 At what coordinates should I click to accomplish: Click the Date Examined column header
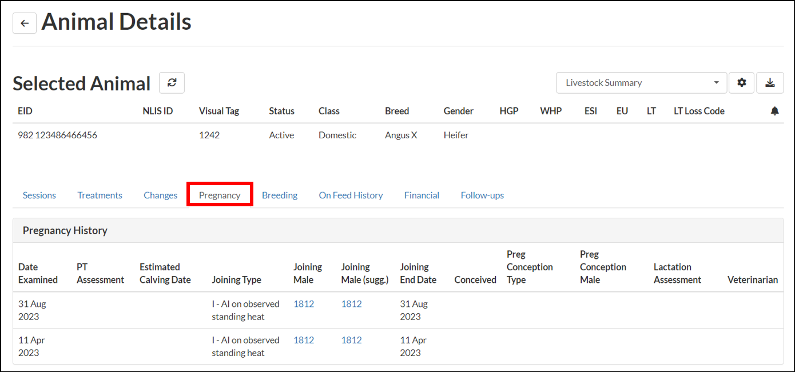38,273
